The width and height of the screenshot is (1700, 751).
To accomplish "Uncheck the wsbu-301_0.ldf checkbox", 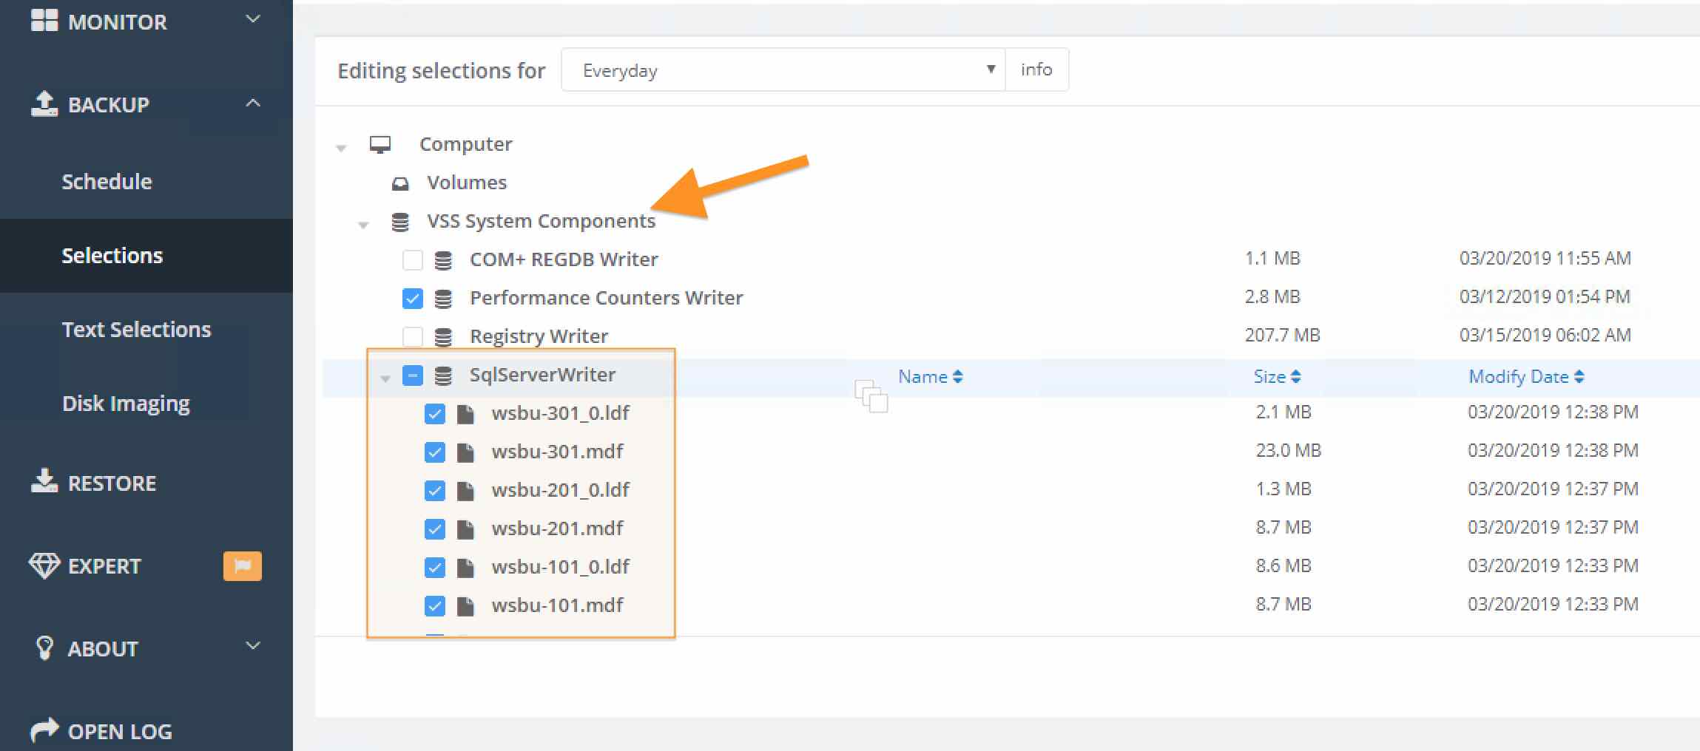I will tap(435, 414).
